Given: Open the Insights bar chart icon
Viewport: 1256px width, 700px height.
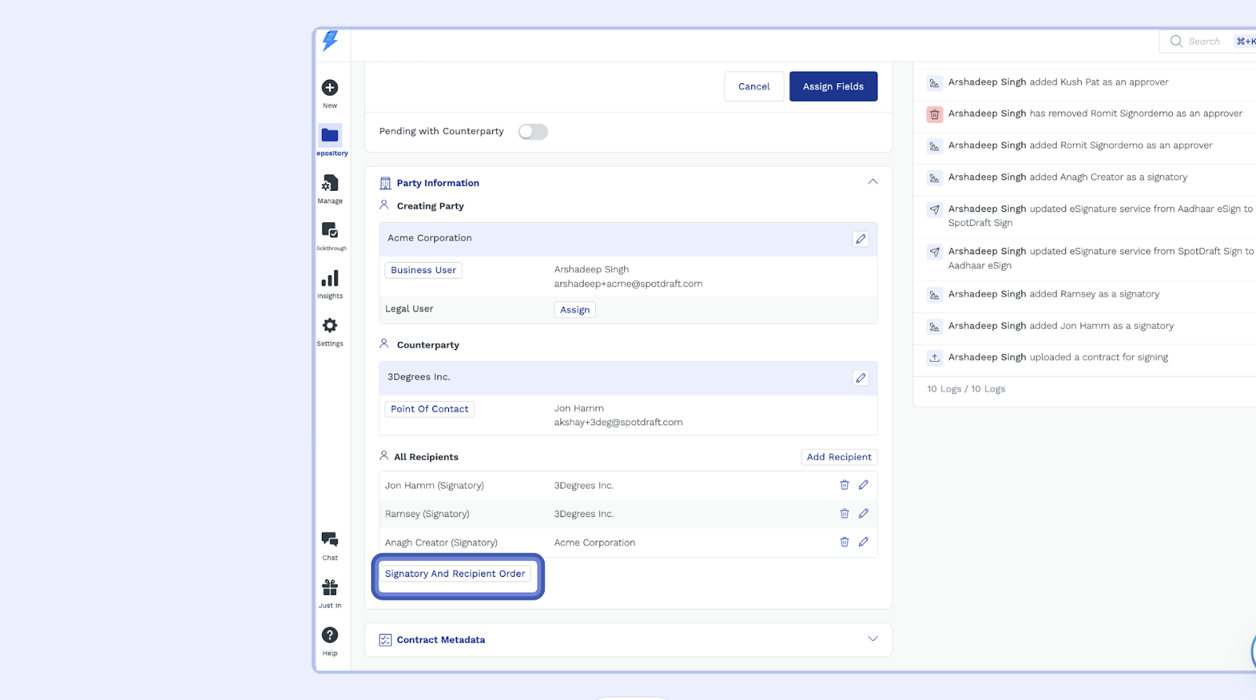Looking at the screenshot, I should pyautogui.click(x=330, y=279).
